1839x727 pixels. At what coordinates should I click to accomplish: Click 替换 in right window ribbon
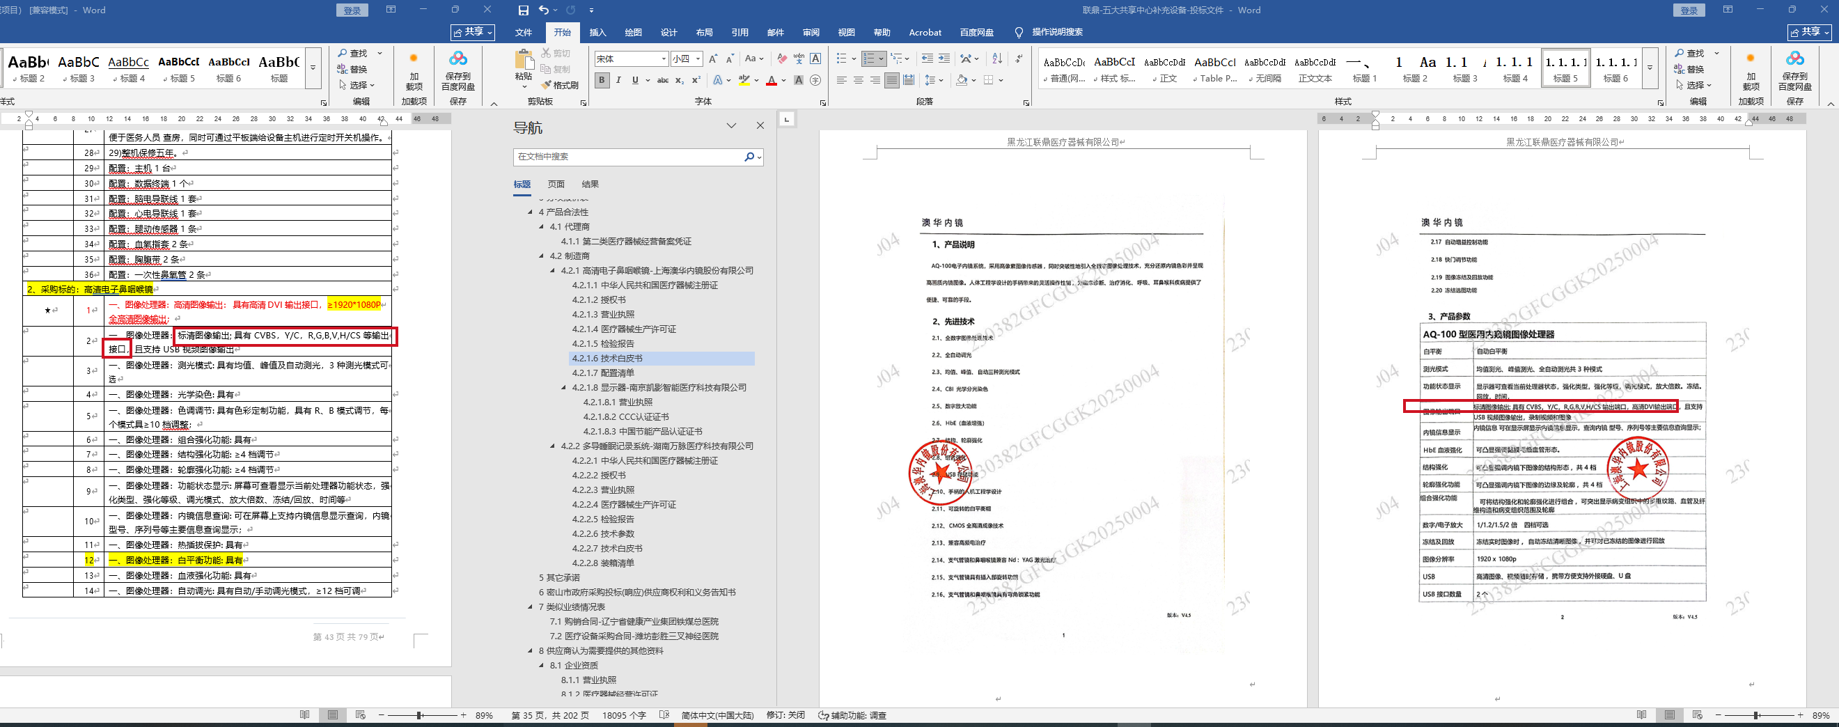1689,69
